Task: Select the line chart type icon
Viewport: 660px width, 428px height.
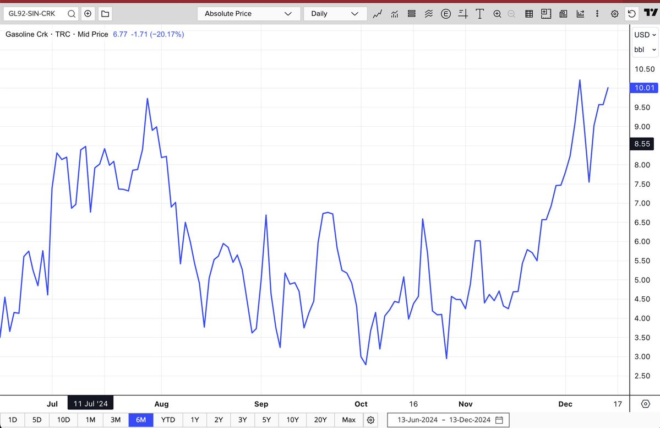Action: (x=377, y=14)
